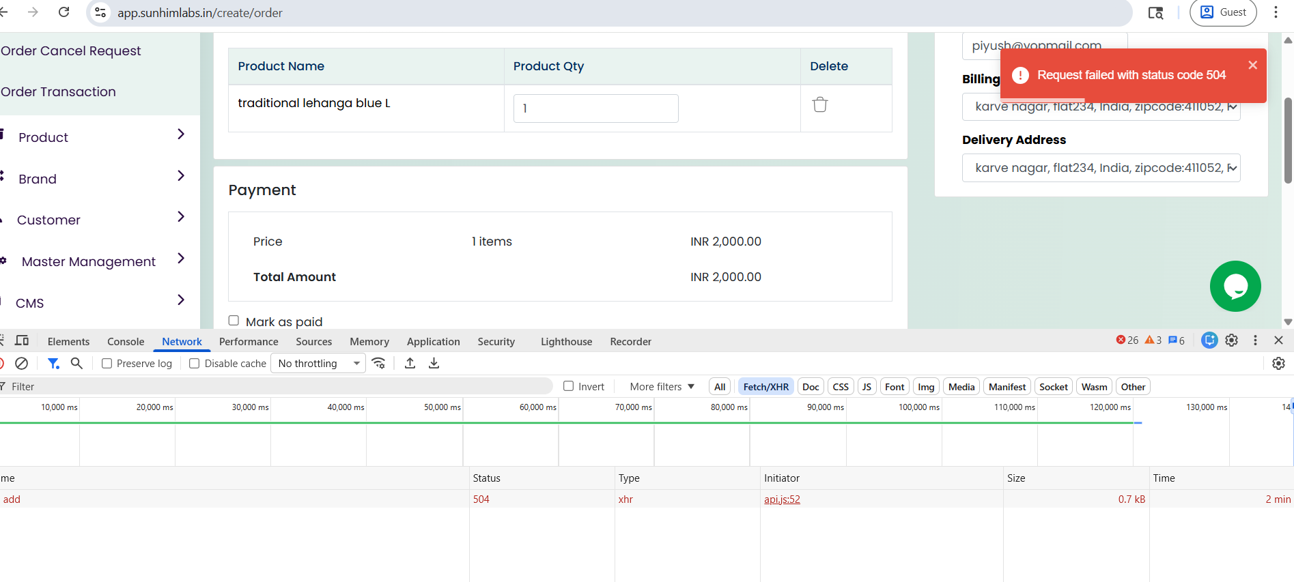This screenshot has width=1294, height=582.
Task: Delete the traditional lehanga blue L product row
Action: click(819, 104)
